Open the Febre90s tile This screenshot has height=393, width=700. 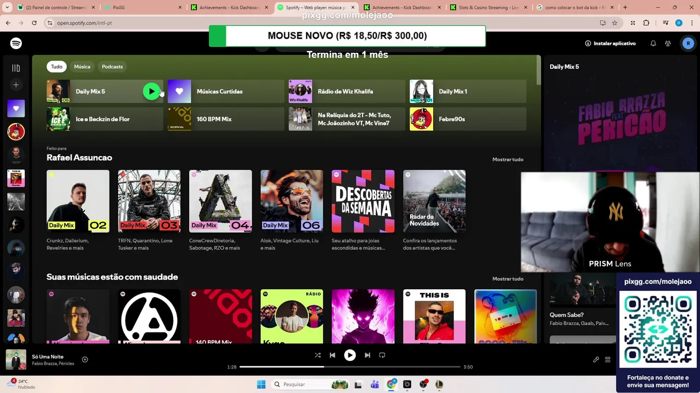pos(468,119)
